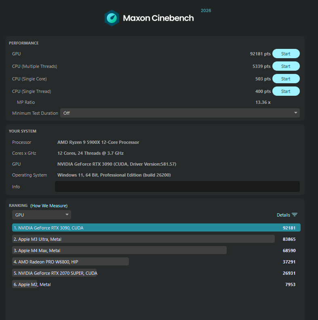The height and width of the screenshot is (320, 318).
Task: Click into the Info text field
Action: pos(177,187)
